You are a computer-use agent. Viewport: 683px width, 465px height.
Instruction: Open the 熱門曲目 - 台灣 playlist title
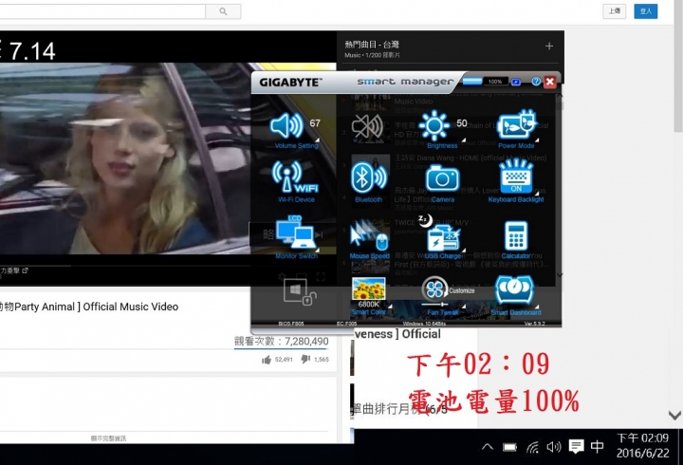click(372, 45)
